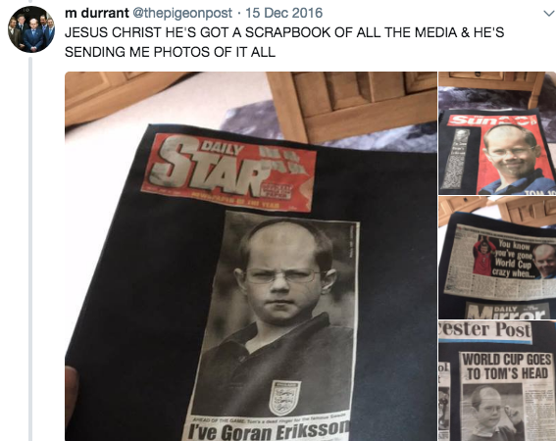Click the thread connector line below avatar
The width and height of the screenshot is (556, 441).
[x=30, y=249]
